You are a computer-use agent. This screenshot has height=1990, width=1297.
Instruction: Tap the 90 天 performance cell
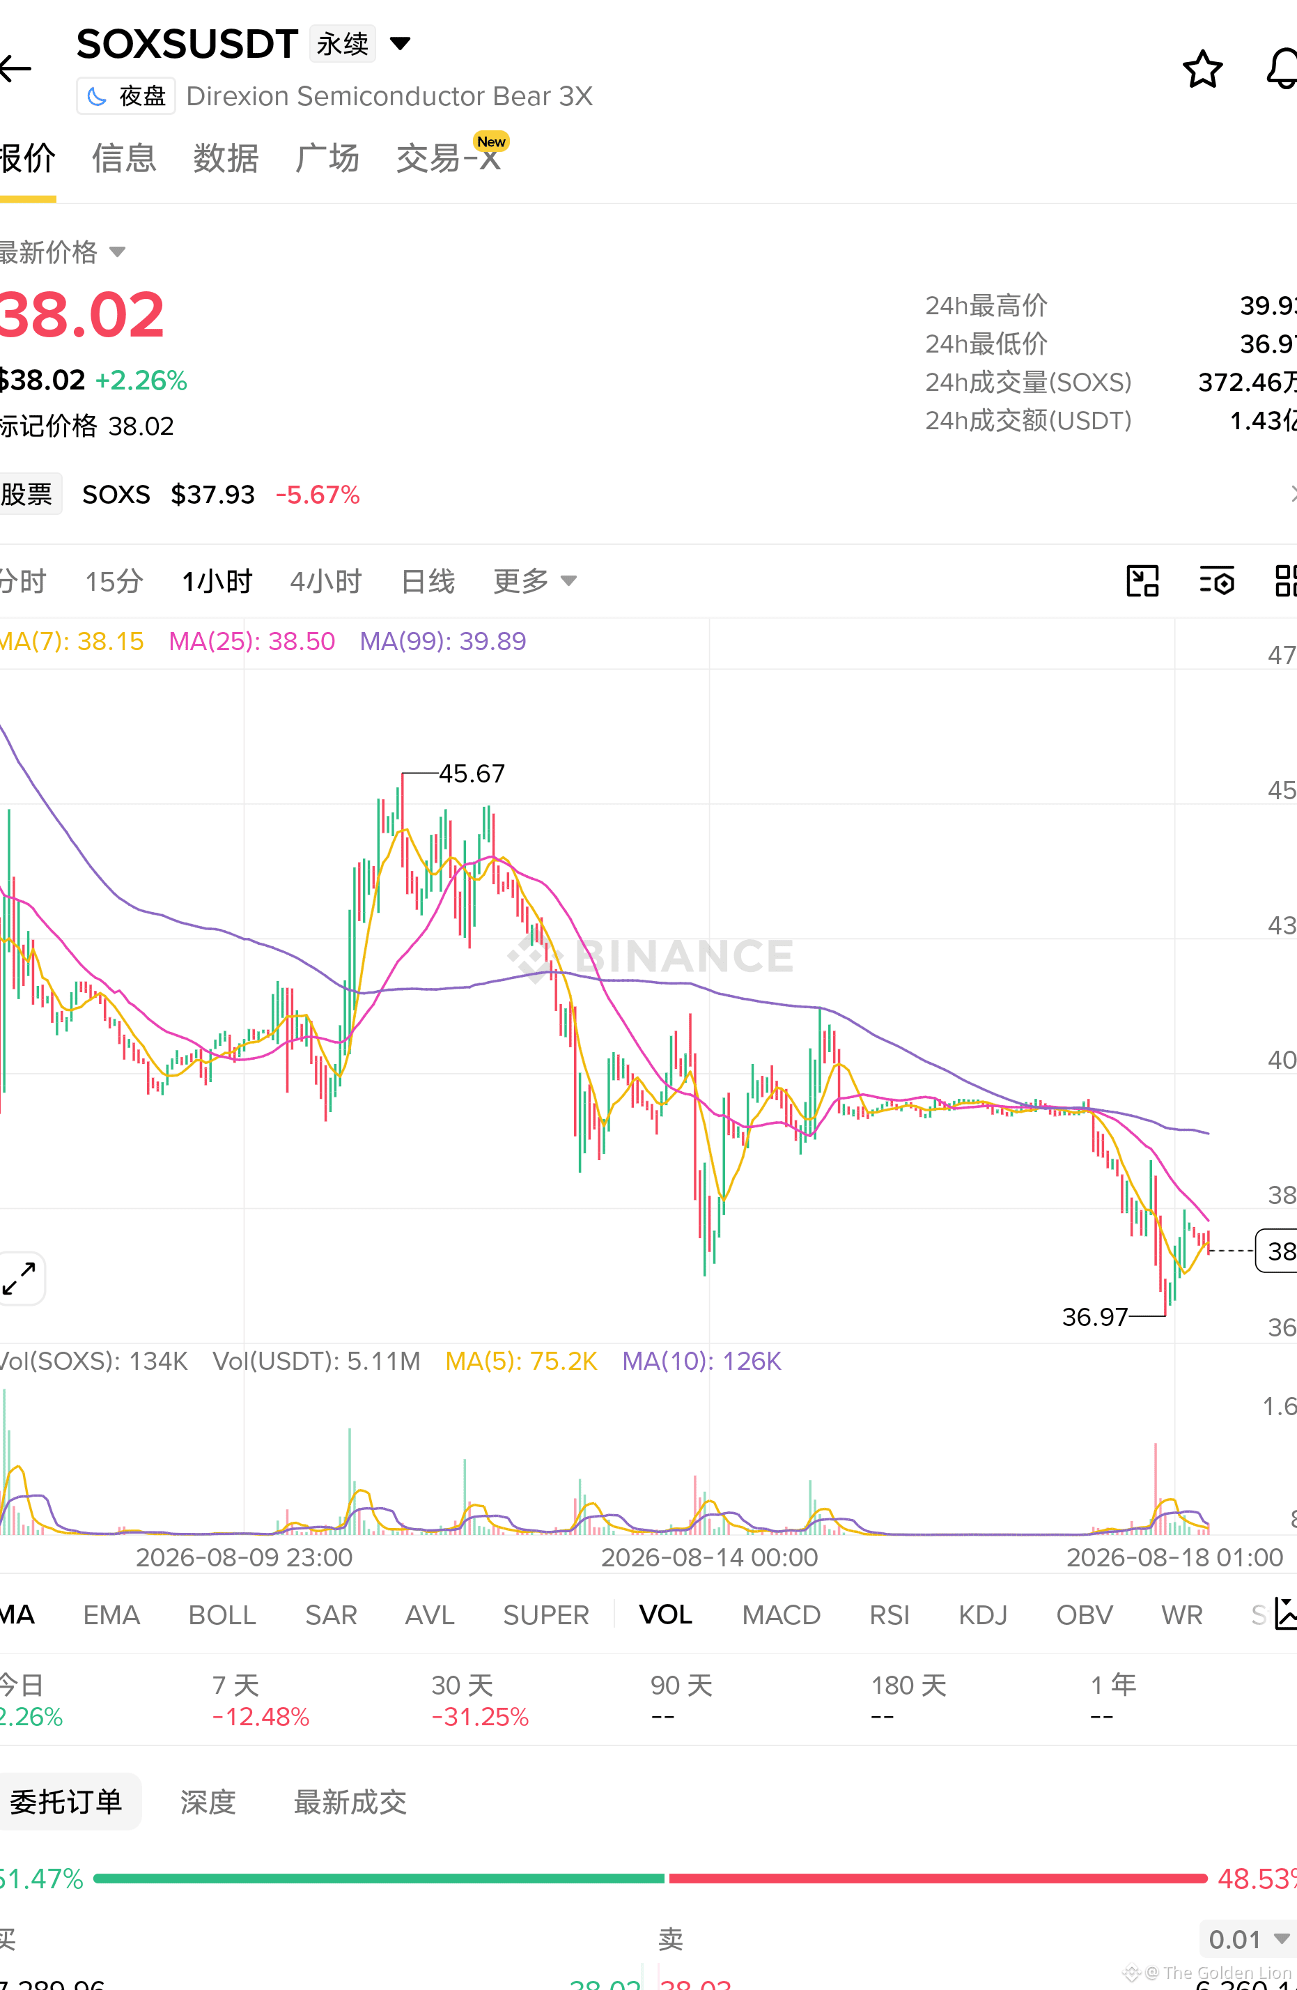click(x=681, y=1700)
